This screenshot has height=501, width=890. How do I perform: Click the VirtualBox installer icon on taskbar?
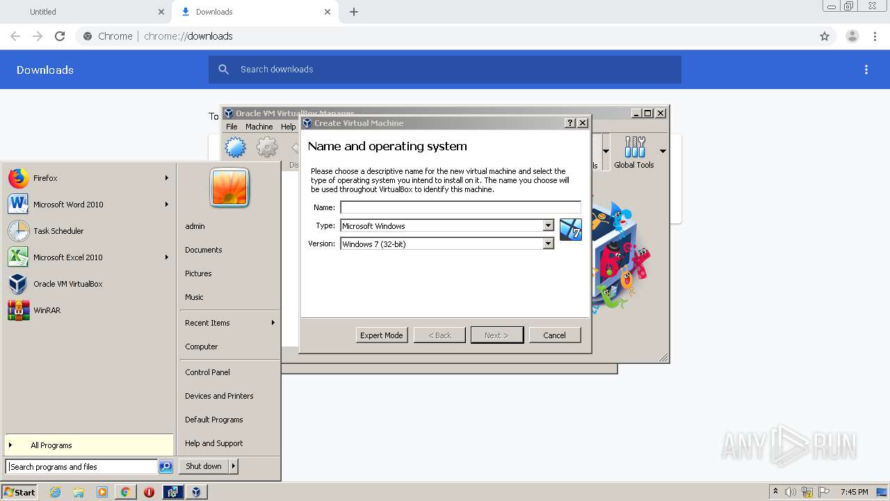[172, 492]
